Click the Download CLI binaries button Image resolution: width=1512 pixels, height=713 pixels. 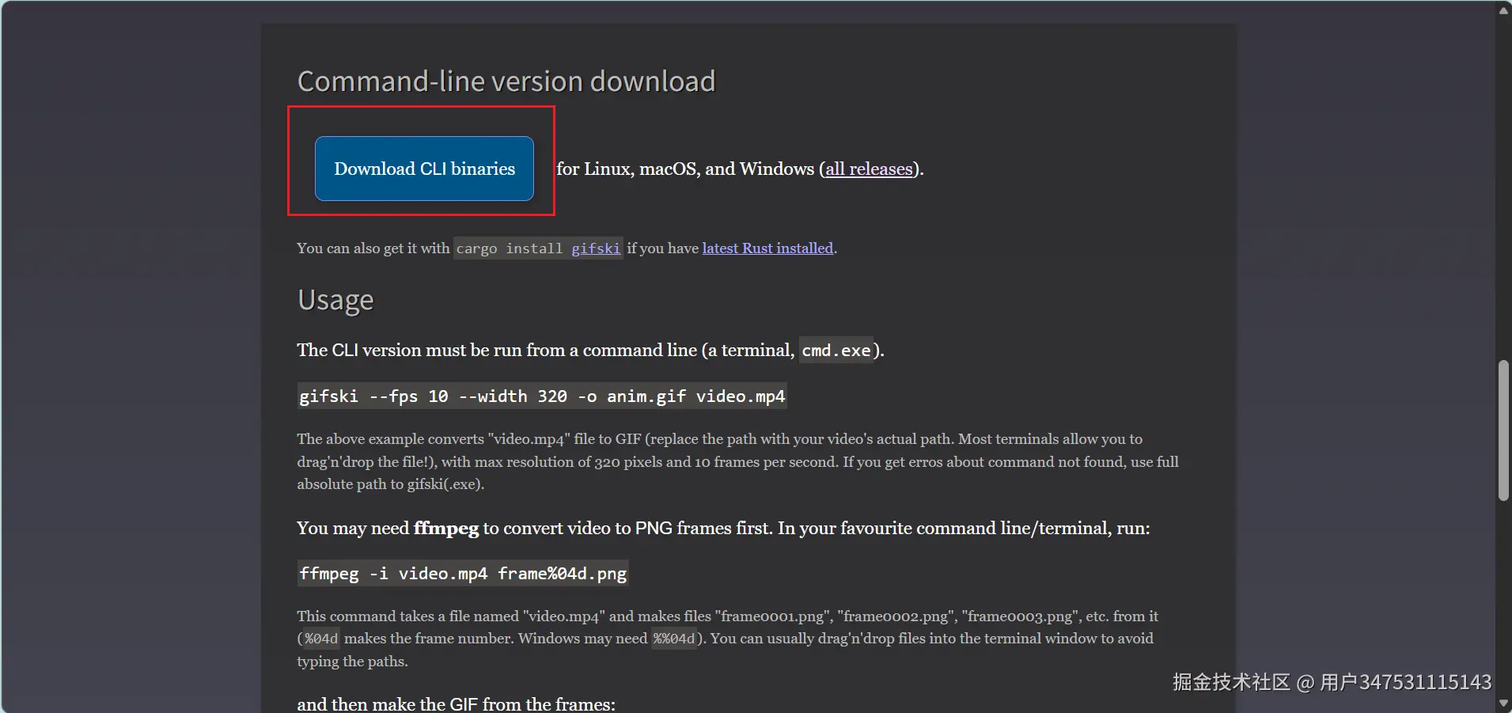pyautogui.click(x=424, y=169)
